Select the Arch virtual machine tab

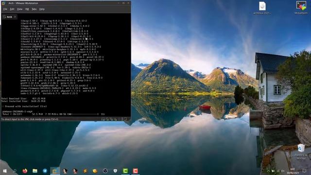click(9, 17)
